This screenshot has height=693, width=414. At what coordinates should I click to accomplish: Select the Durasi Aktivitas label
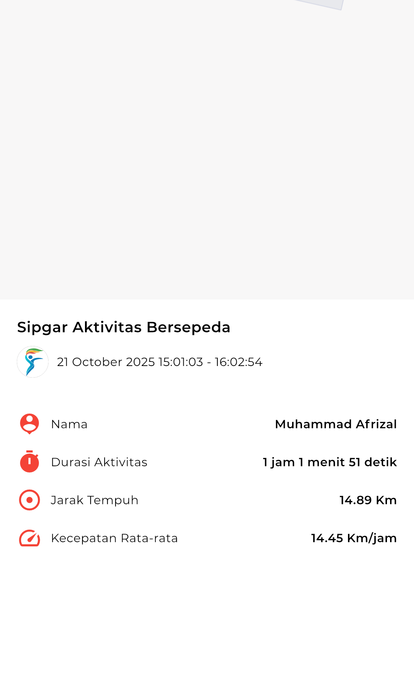coord(99,462)
